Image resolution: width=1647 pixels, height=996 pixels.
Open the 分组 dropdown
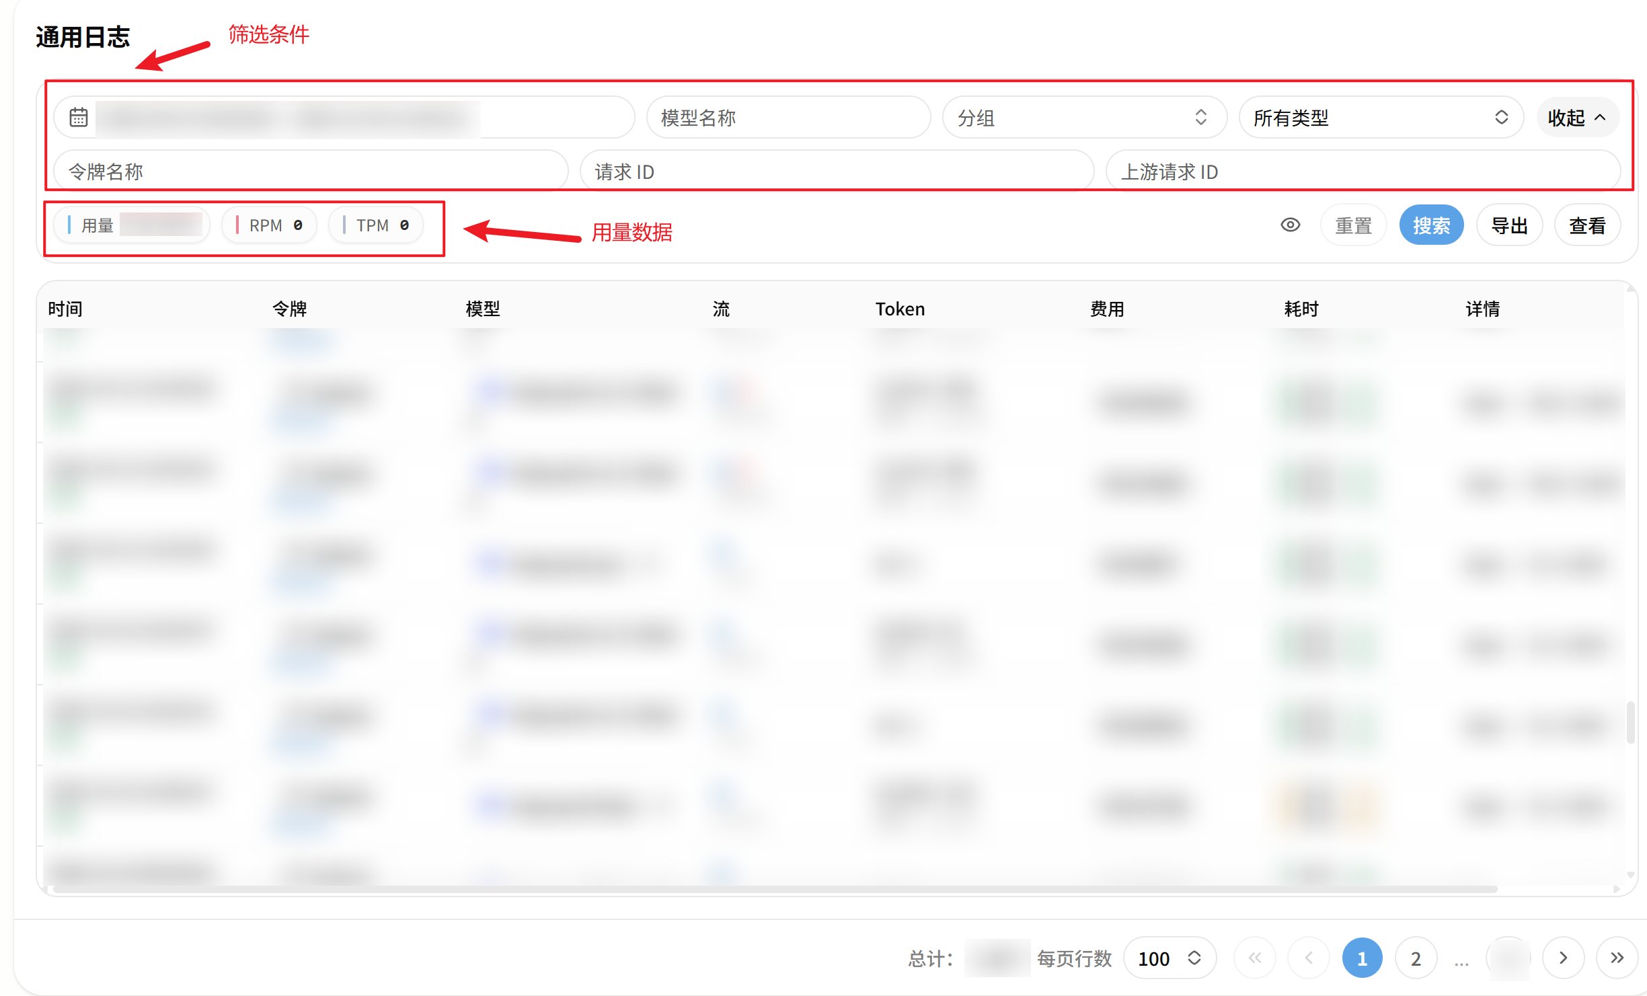(x=1084, y=117)
